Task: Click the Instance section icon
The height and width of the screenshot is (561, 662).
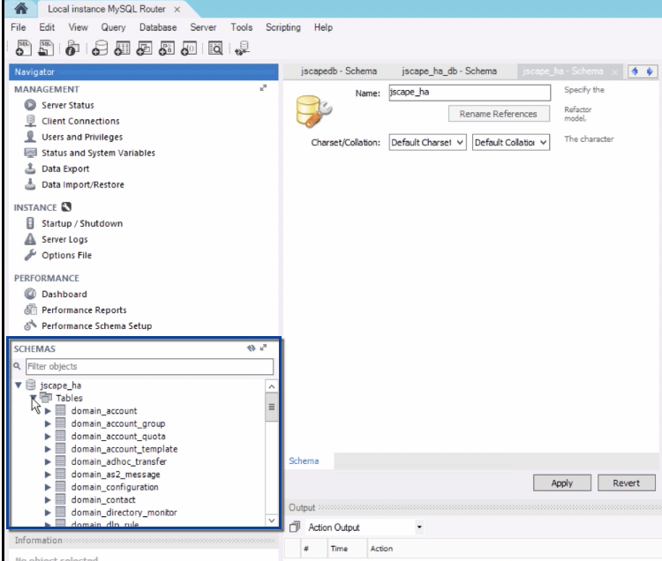Action: tap(66, 207)
